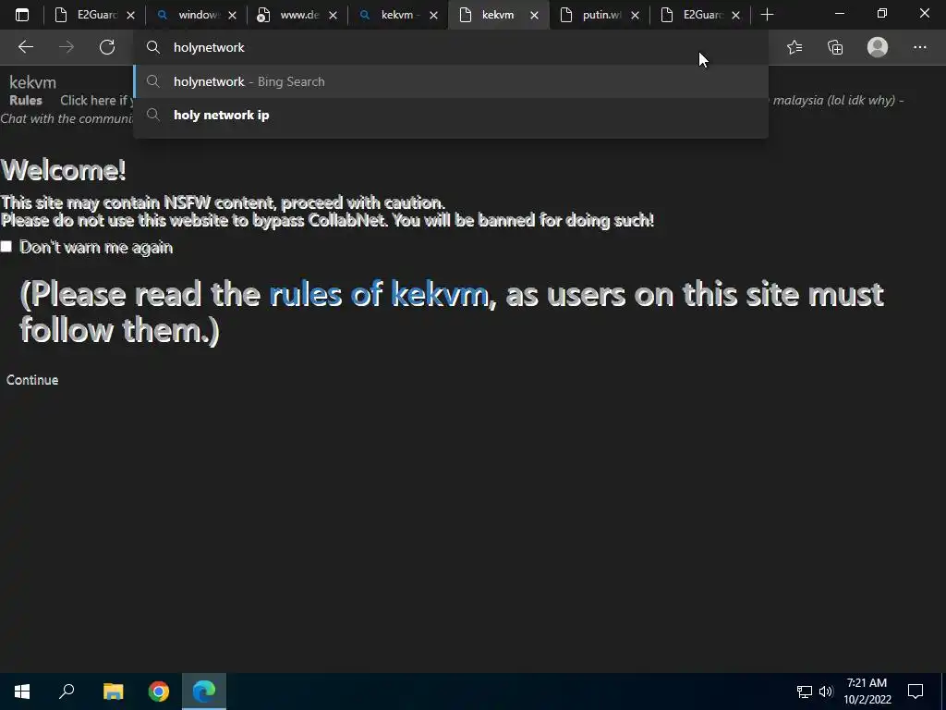Open the Collections button
The width and height of the screenshot is (946, 710).
click(x=835, y=47)
